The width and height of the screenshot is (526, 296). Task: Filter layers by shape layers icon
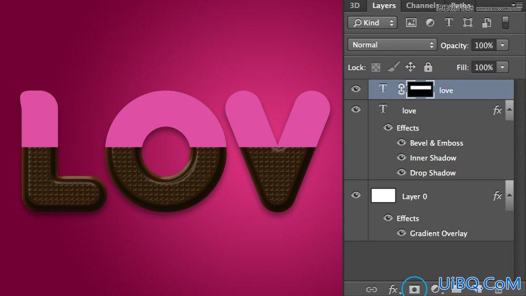tap(467, 23)
